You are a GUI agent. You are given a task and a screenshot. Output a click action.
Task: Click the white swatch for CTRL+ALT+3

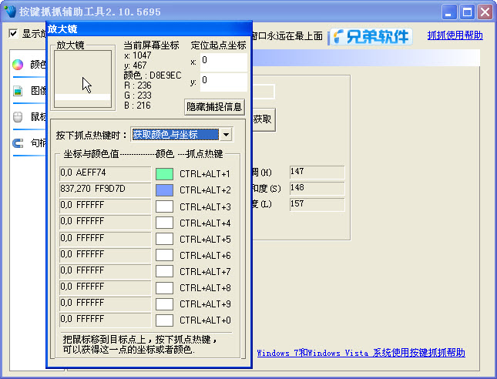coord(164,206)
